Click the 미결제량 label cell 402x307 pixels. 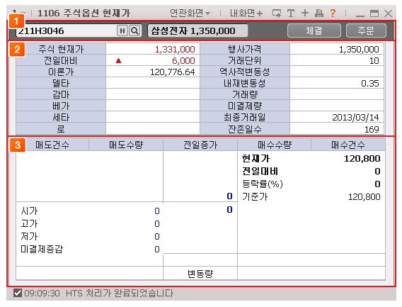(245, 106)
